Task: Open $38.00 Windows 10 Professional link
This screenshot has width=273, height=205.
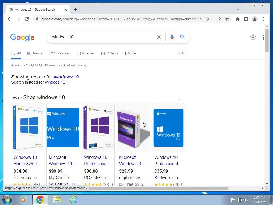Action: click(x=98, y=160)
